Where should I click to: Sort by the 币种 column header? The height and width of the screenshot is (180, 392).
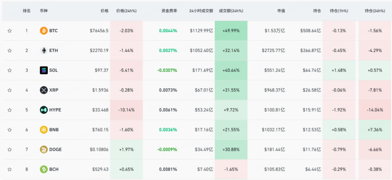click(x=44, y=11)
